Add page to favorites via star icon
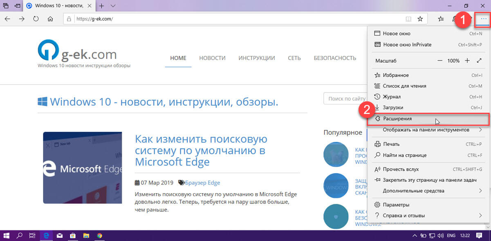This screenshot has height=241, width=491. click(x=419, y=18)
